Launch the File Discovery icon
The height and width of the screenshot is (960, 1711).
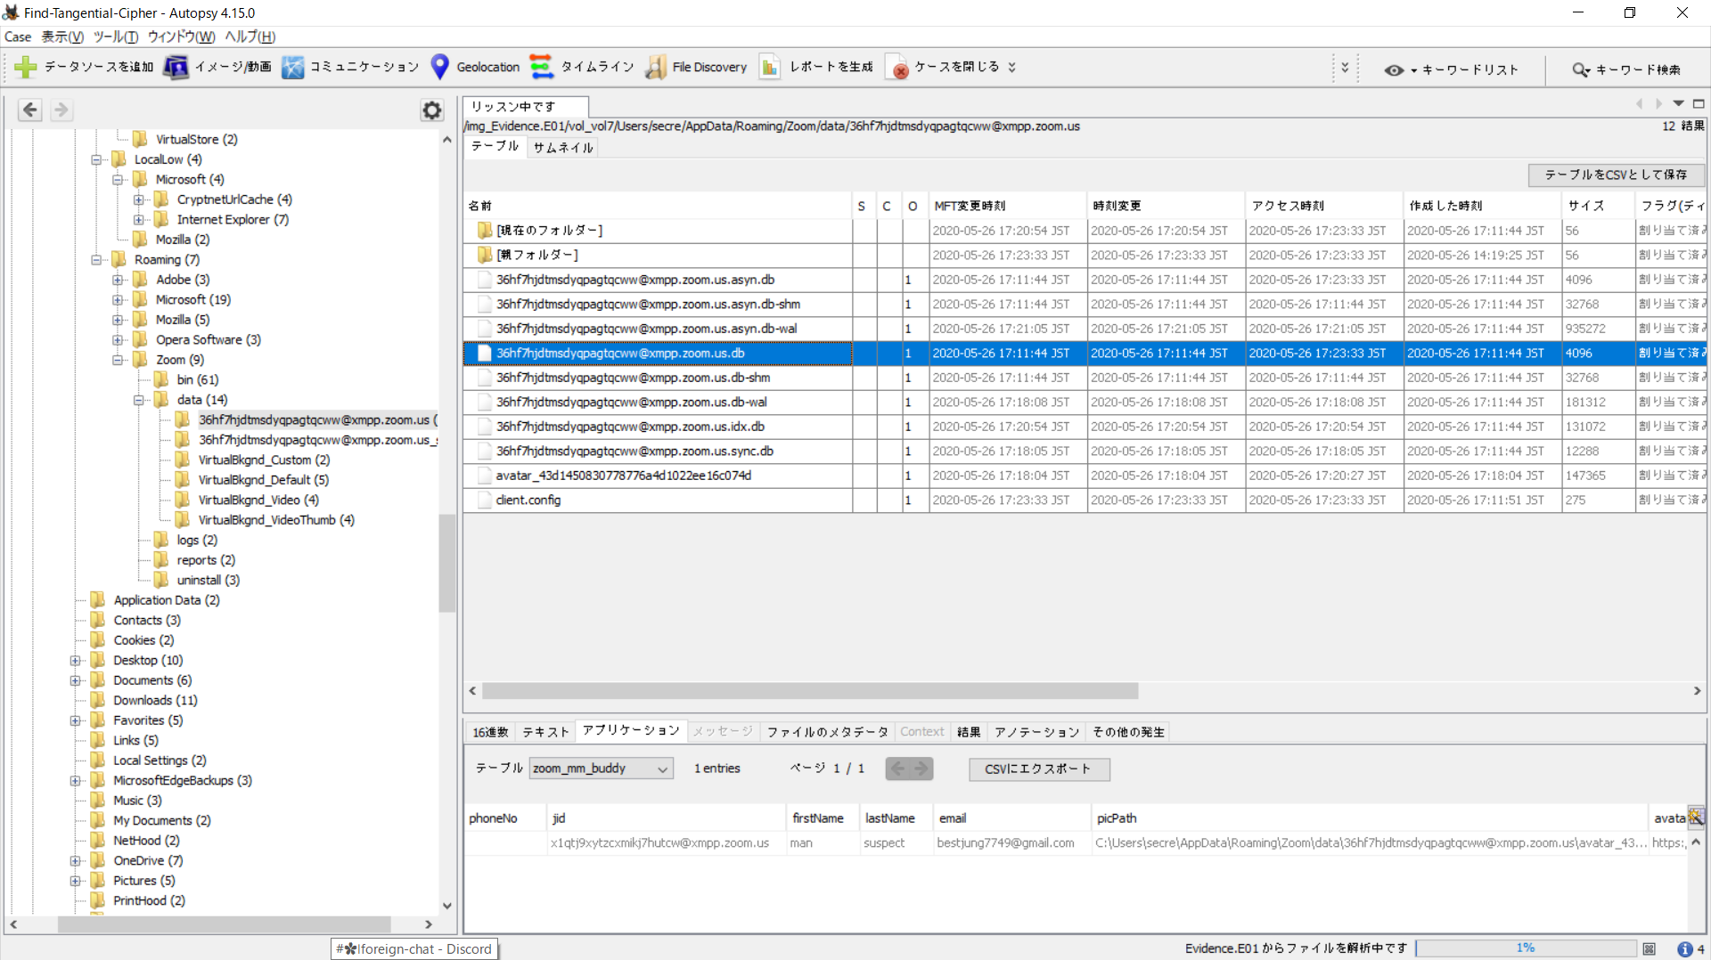coord(656,67)
